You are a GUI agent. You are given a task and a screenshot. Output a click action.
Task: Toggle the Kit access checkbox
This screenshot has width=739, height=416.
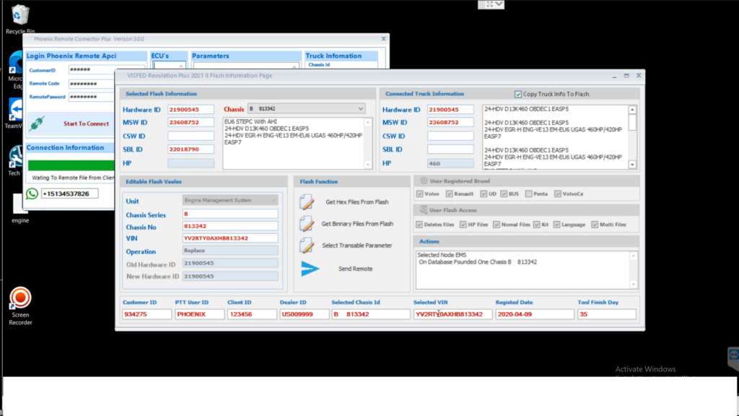(x=536, y=225)
